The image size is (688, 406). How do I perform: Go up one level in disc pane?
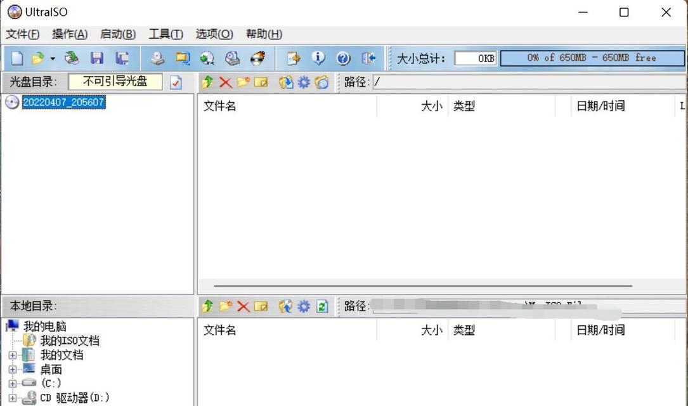[207, 82]
